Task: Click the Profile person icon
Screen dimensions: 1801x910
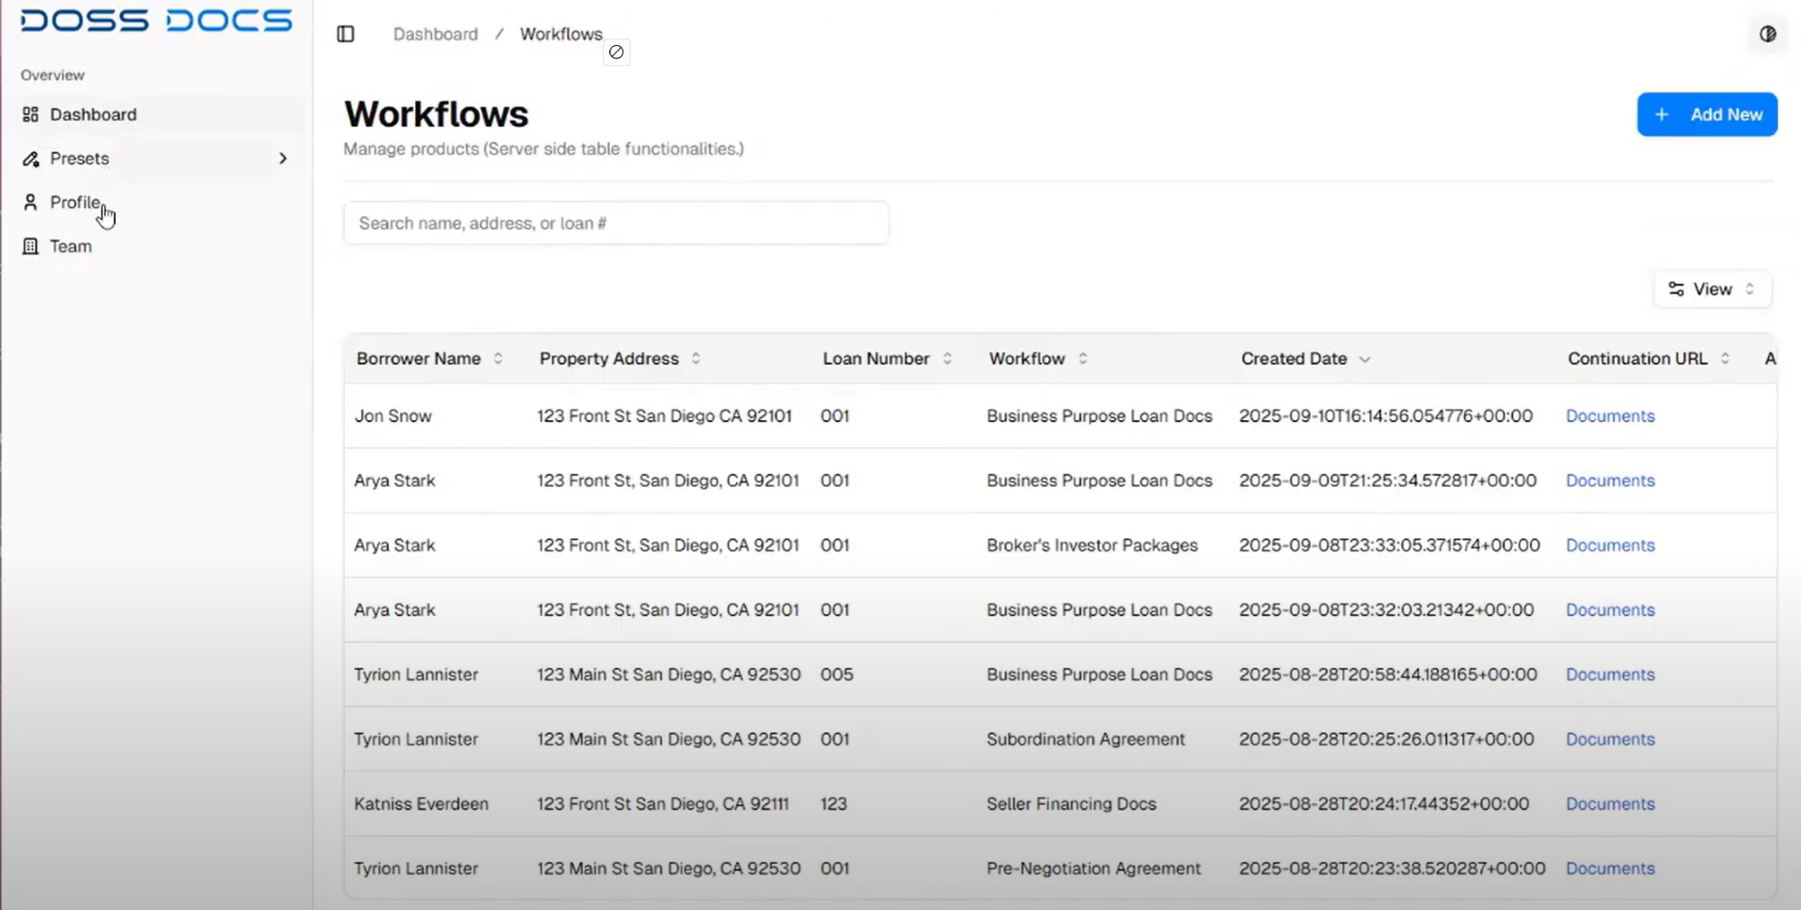Action: point(30,203)
